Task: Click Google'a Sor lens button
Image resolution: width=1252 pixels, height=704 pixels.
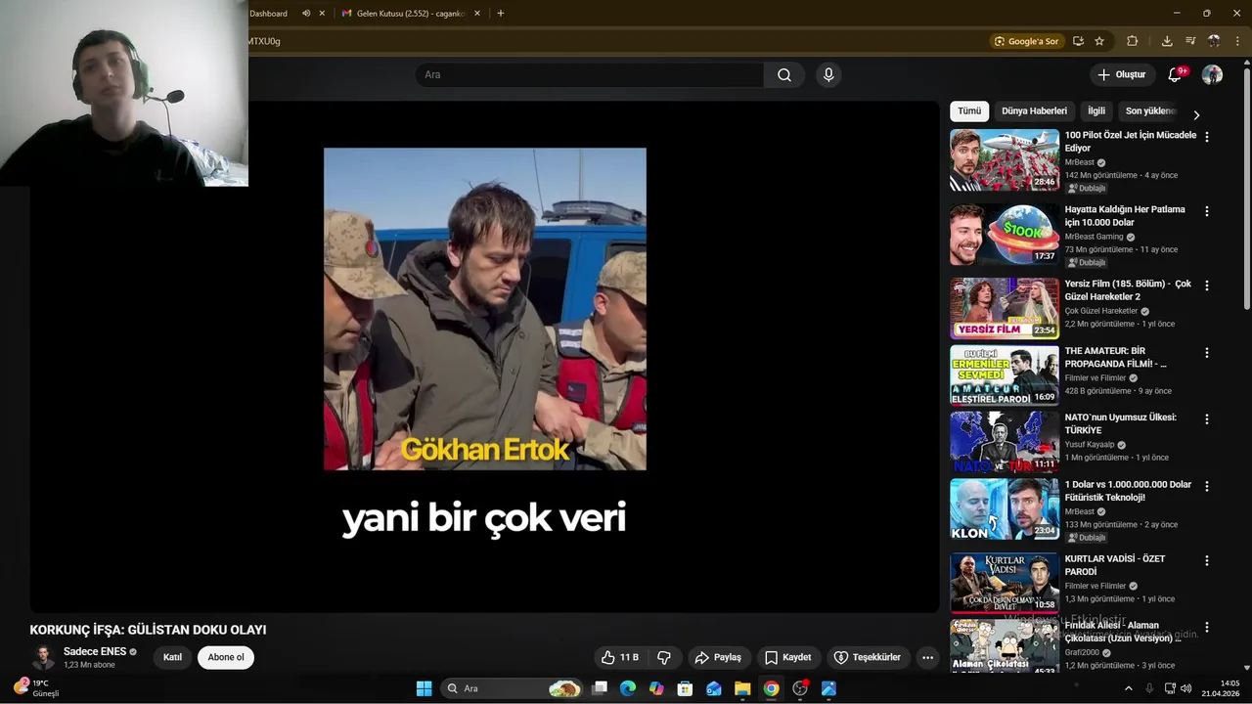Action: [1027, 41]
